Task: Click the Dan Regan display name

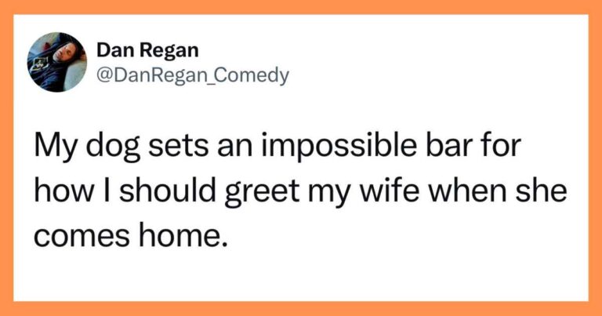Action: click(148, 51)
